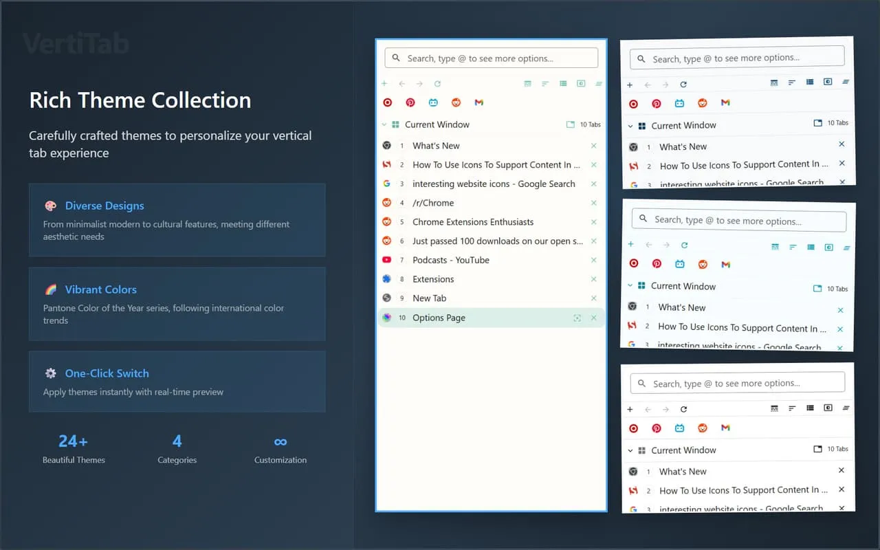Viewport: 880px width, 550px height.
Task: Switch to the Extensions tab
Action: (x=432, y=279)
